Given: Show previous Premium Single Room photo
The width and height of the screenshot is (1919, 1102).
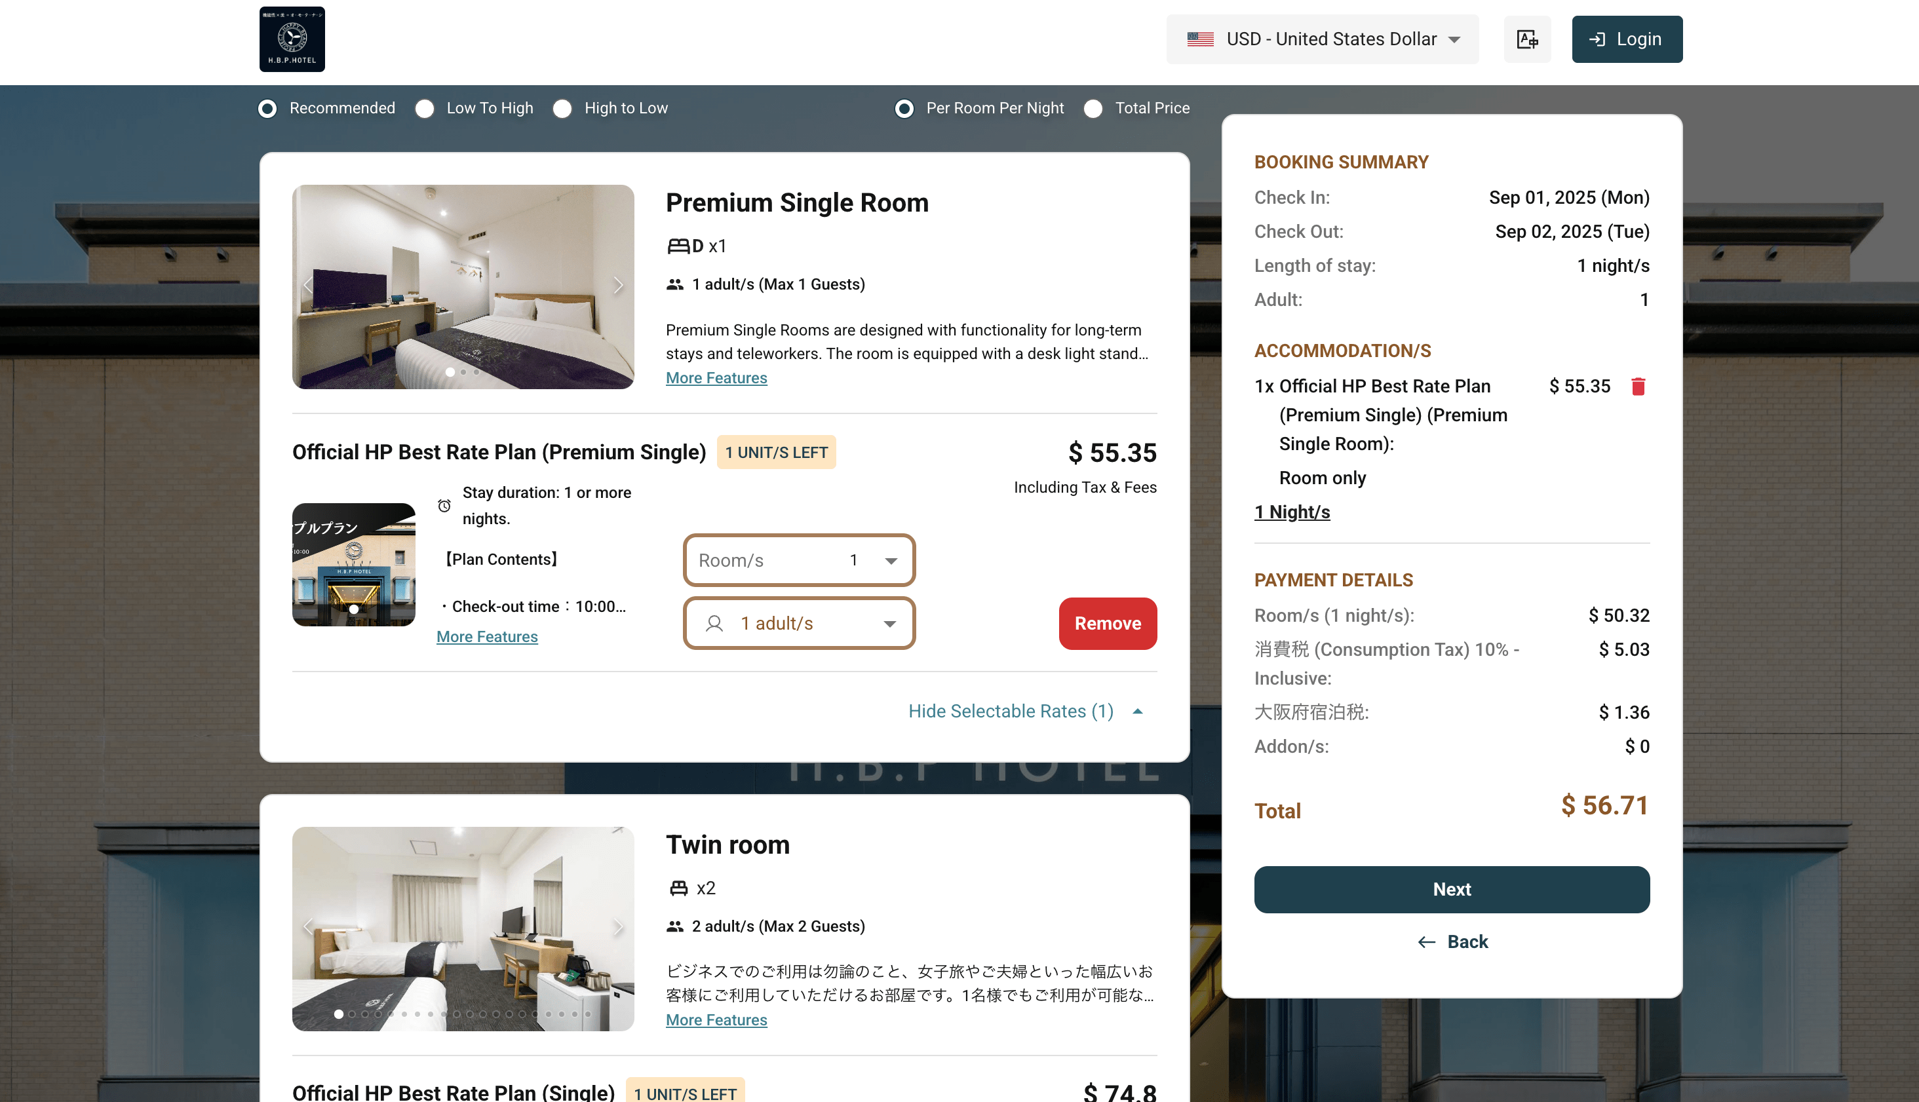Looking at the screenshot, I should pyautogui.click(x=308, y=286).
